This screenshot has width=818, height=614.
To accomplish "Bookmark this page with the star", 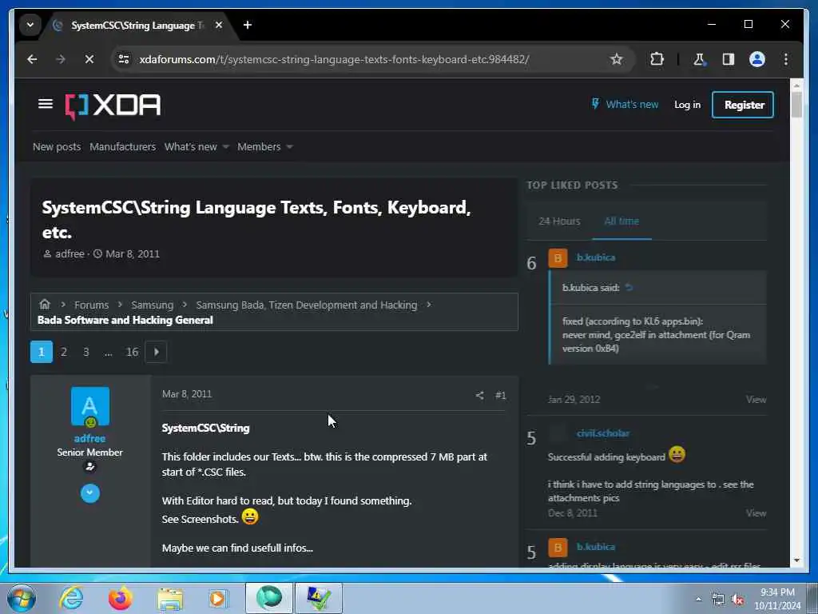I will click(616, 59).
